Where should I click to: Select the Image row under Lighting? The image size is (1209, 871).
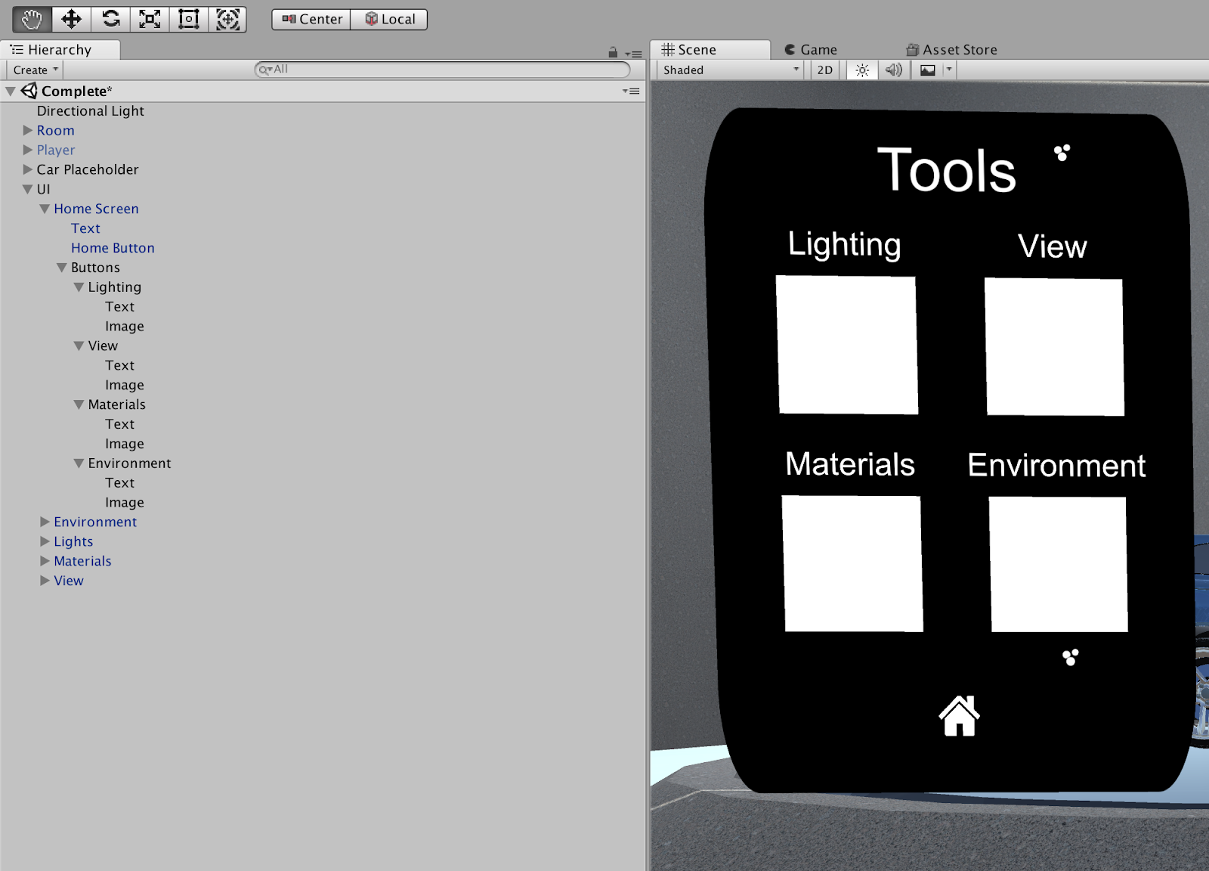(x=323, y=327)
